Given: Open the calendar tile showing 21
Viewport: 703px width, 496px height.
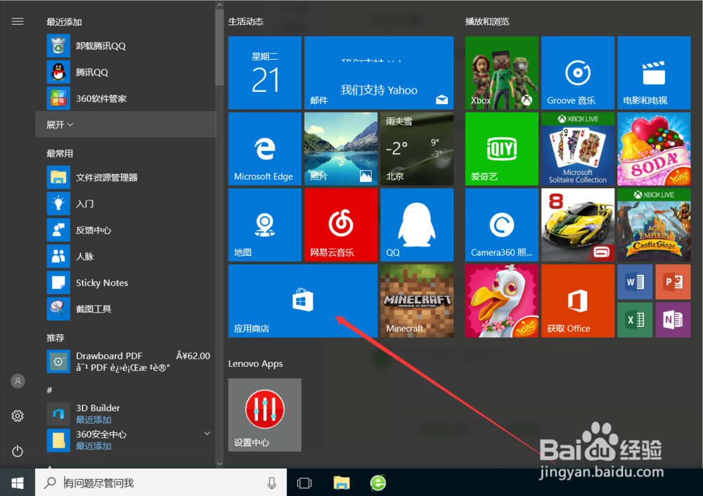Looking at the screenshot, I should [x=264, y=72].
